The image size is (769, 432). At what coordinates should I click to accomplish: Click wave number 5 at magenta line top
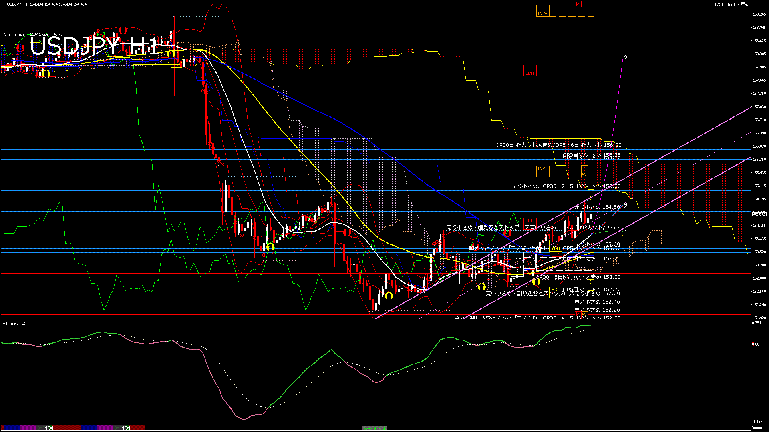[626, 57]
